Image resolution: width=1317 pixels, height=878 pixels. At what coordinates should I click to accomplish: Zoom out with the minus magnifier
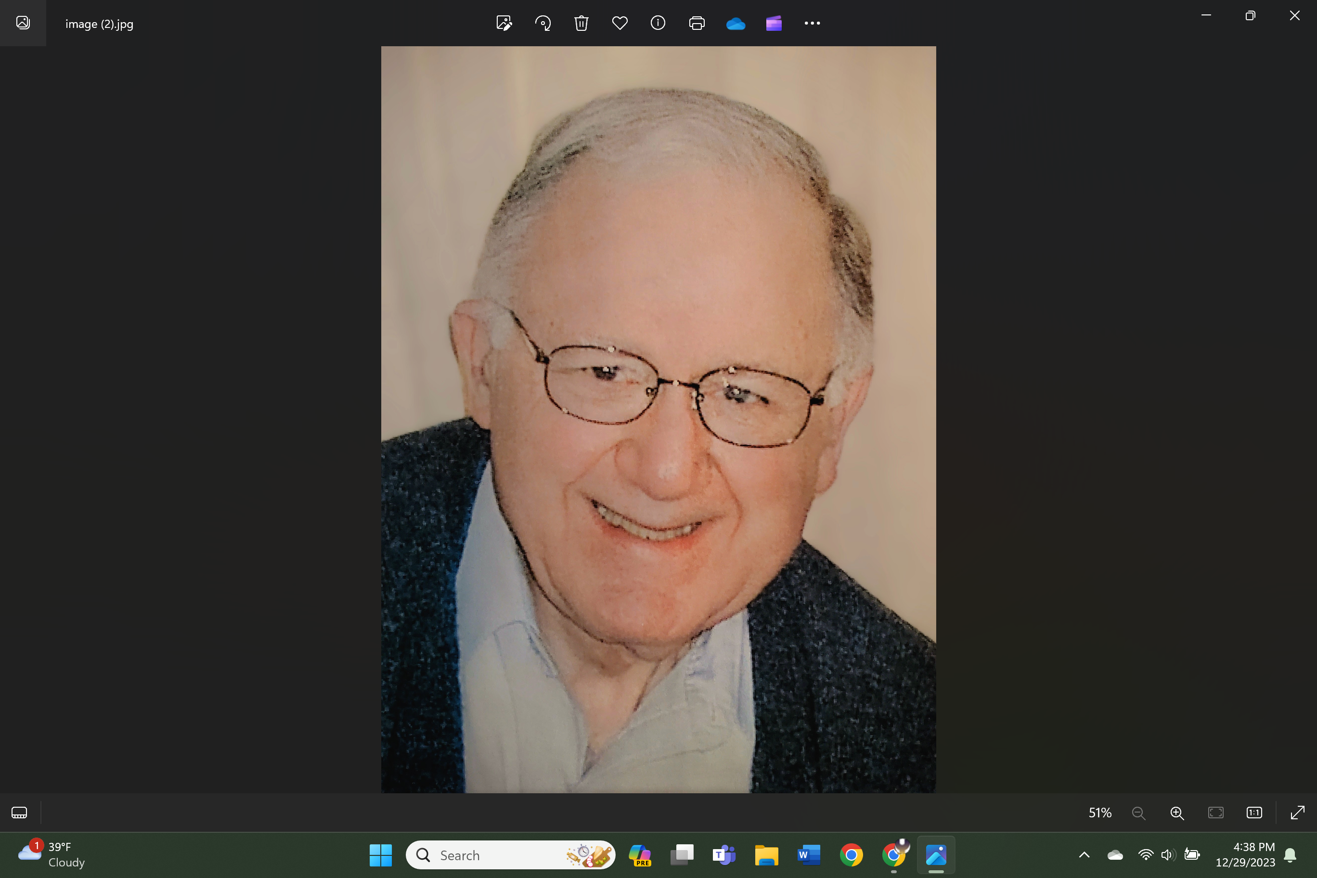[1138, 813]
